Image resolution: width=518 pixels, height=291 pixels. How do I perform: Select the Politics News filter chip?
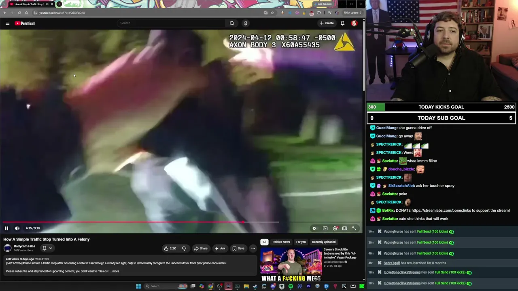[x=281, y=242]
